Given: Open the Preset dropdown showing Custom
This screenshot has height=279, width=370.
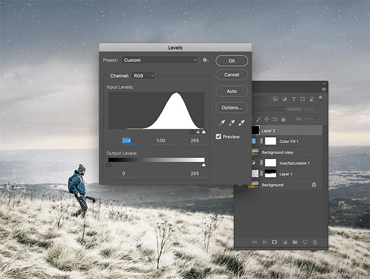Looking at the screenshot, I should click(160, 60).
